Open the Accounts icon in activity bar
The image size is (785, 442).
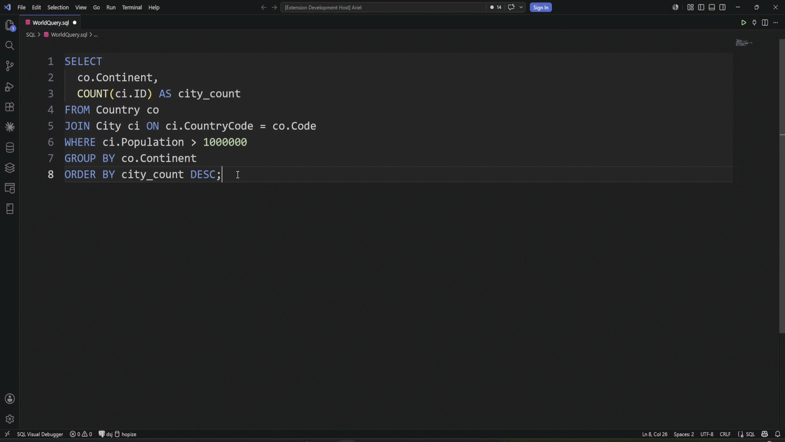10,399
